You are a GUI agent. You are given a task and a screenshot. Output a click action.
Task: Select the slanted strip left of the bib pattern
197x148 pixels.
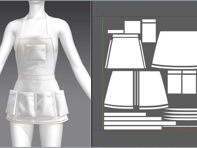[108, 54]
